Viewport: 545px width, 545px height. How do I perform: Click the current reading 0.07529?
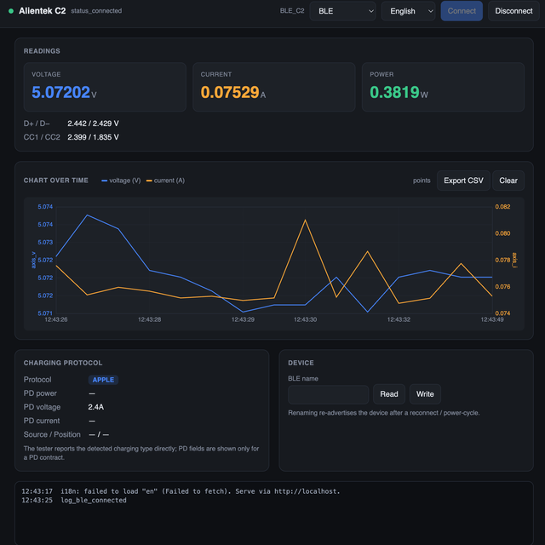(230, 93)
